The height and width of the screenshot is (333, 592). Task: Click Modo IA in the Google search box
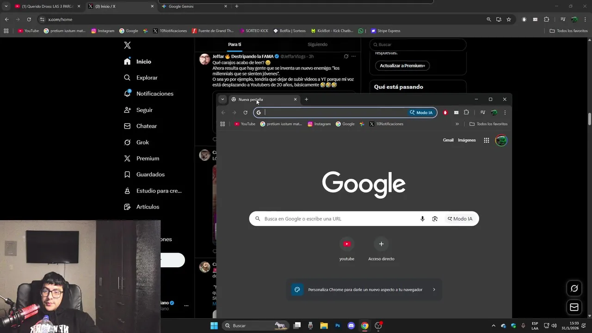click(460, 219)
